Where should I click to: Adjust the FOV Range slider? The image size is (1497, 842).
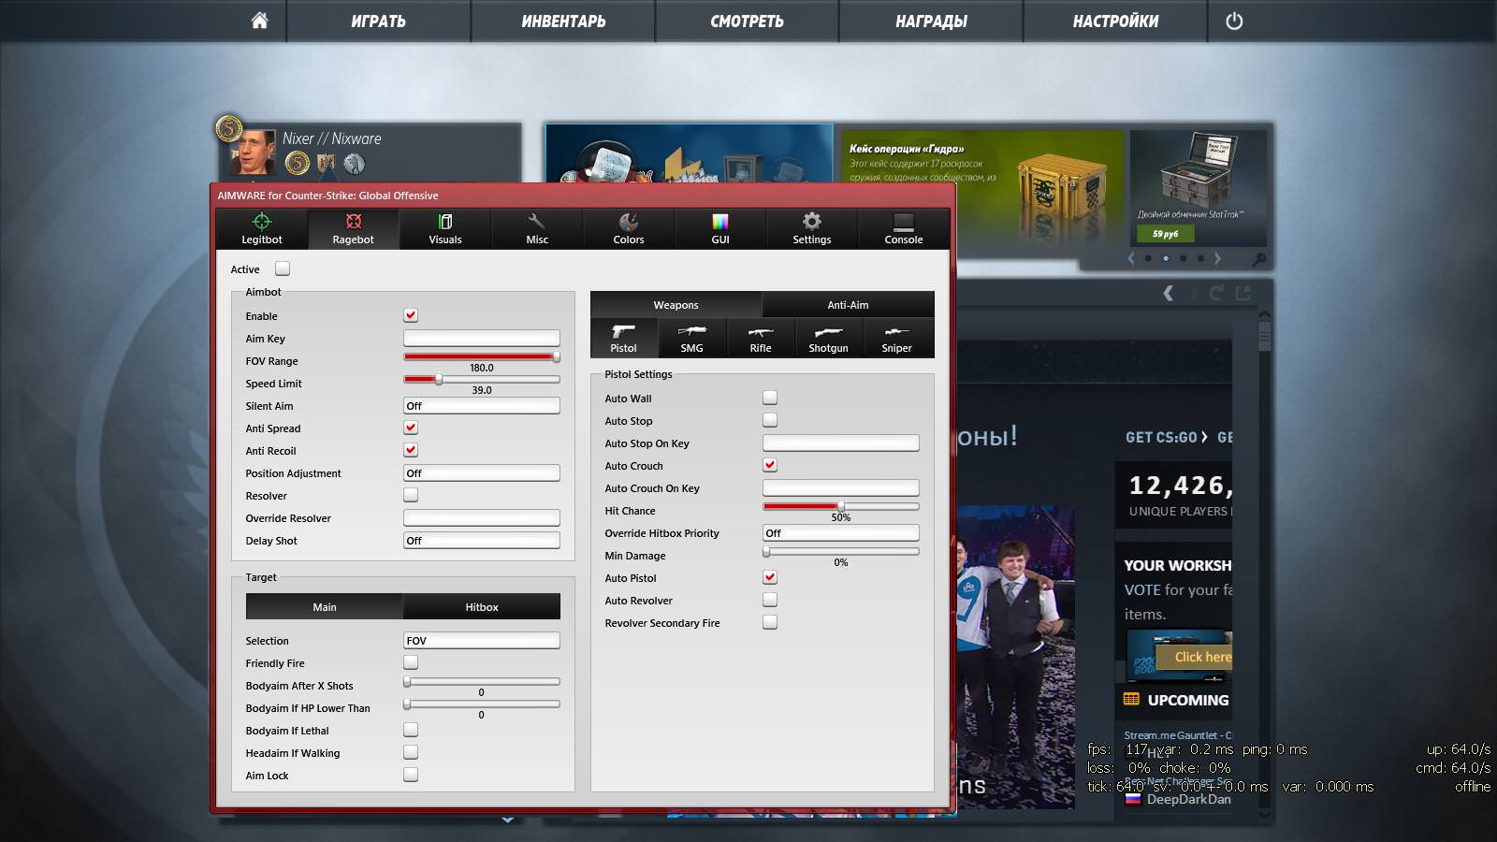pos(482,356)
